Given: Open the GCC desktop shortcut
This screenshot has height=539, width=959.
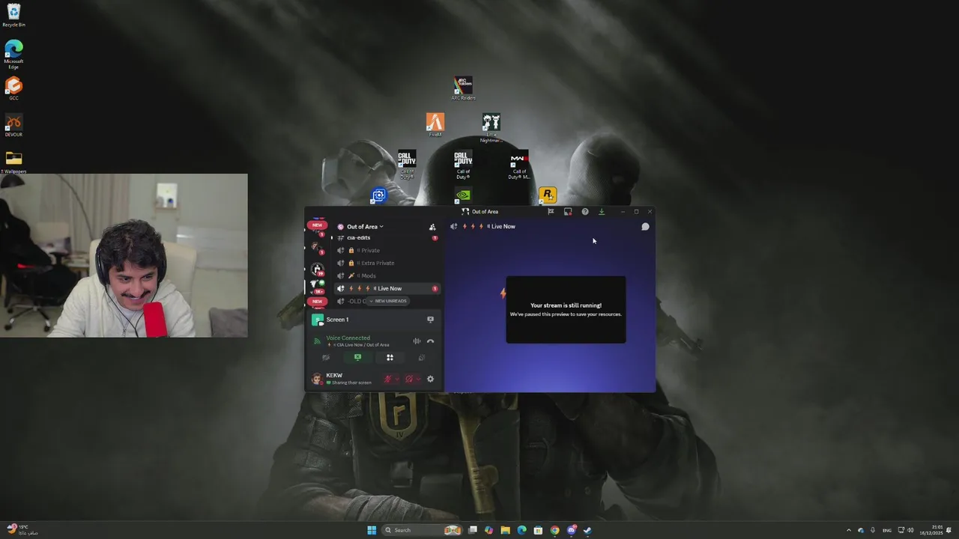Looking at the screenshot, I should coord(13,88).
